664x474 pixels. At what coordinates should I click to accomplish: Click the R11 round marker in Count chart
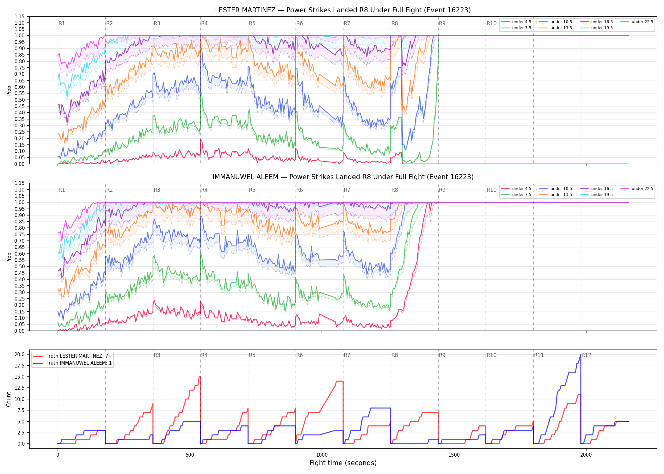539,355
